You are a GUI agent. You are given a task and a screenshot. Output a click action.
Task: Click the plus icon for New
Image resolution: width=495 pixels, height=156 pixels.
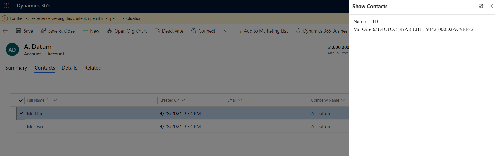pos(85,31)
